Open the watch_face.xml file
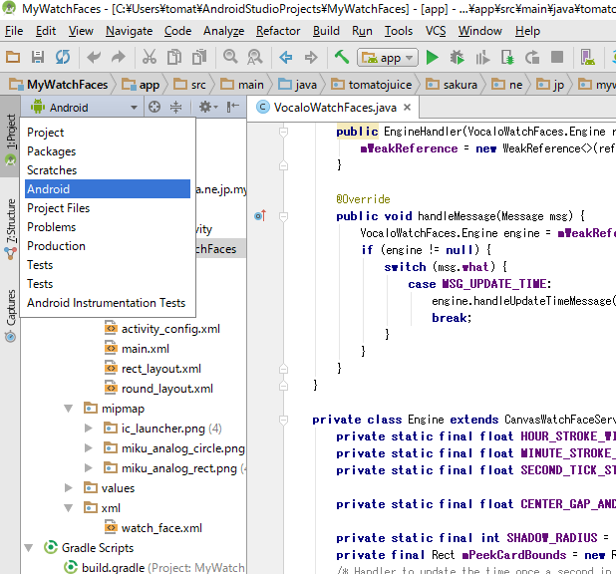Screen dimensions: 616x574 pos(161,528)
